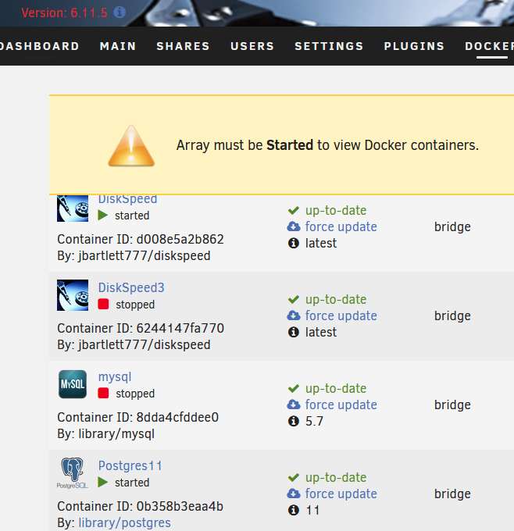Image resolution: width=514 pixels, height=531 pixels.
Task: Click mysql red stopped icon
Action: 103,393
